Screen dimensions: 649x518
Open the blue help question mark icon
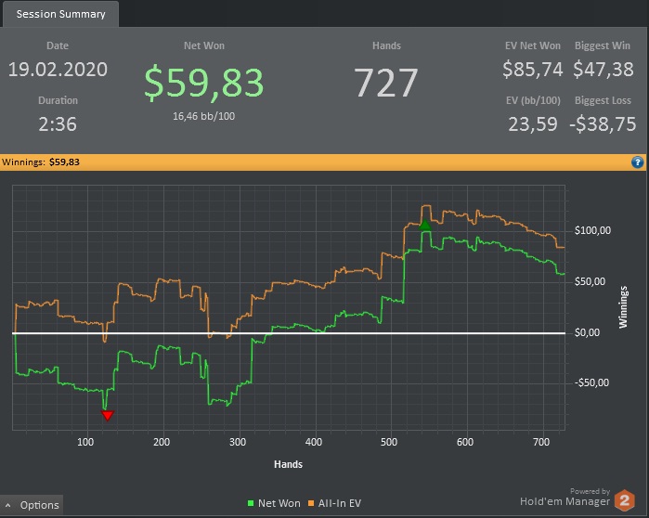point(638,162)
